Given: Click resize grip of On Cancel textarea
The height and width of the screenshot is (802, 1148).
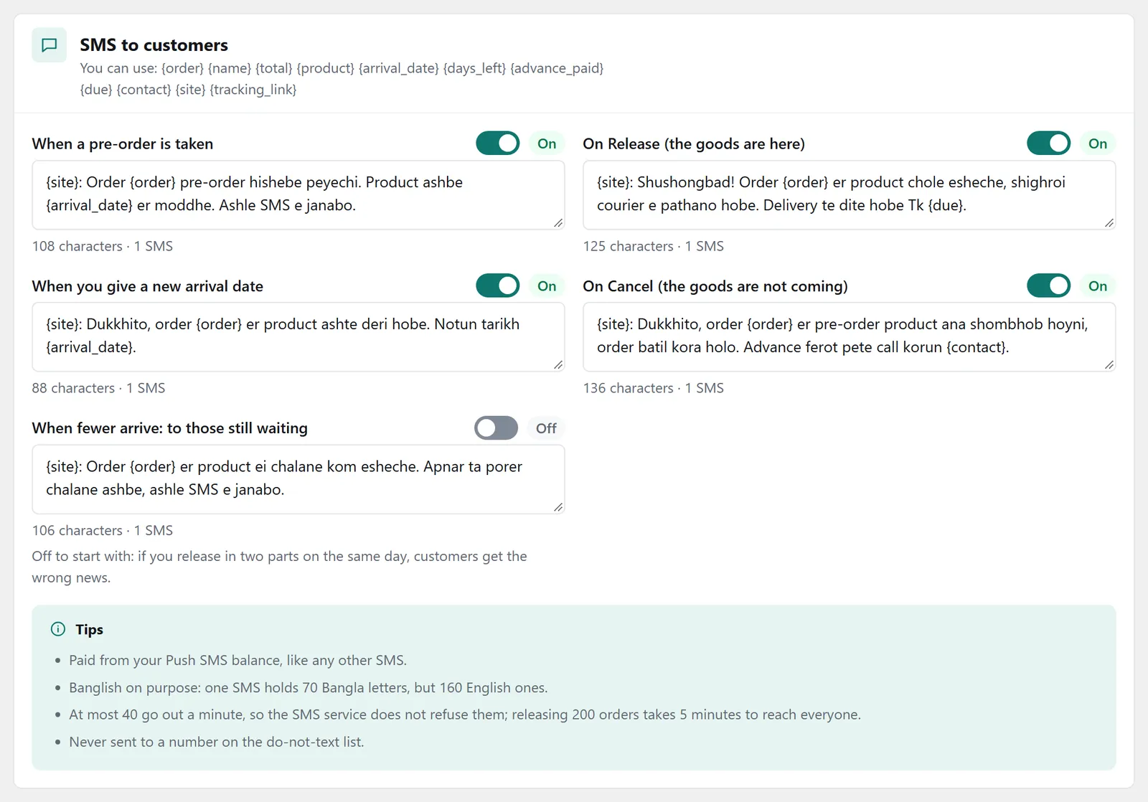Looking at the screenshot, I should click(x=1109, y=365).
